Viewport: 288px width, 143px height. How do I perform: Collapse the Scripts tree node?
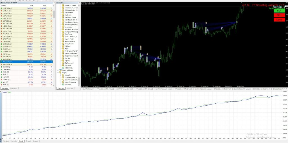[x=58, y=72]
